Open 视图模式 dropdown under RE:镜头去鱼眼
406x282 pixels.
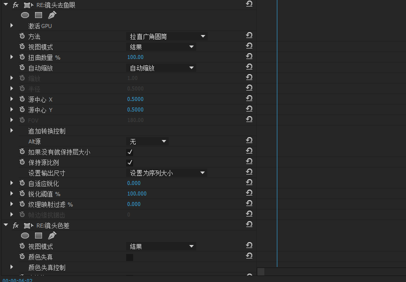pyautogui.click(x=161, y=47)
